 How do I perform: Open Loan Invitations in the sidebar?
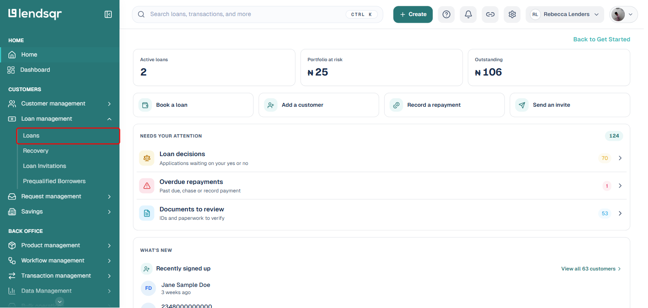pos(68,166)
